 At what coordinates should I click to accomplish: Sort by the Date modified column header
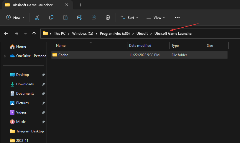tap(140, 46)
